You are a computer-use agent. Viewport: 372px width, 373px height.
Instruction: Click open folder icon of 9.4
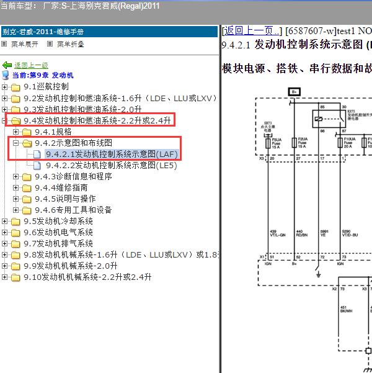click(15, 121)
